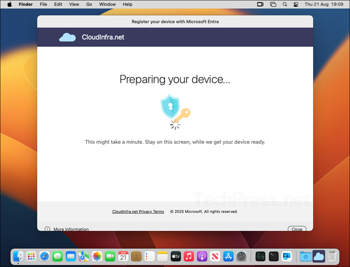Click the Preparing your device heading
Viewport: 350px width, 267px height.
coord(175,79)
